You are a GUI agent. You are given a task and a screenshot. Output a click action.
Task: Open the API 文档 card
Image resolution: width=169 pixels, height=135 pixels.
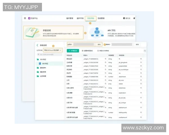[112, 32]
